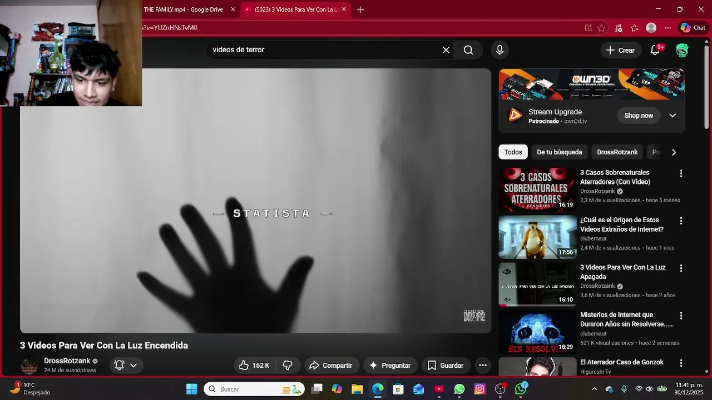The height and width of the screenshot is (400, 712).
Task: Open the YouTube account avatar menu
Action: click(x=682, y=50)
